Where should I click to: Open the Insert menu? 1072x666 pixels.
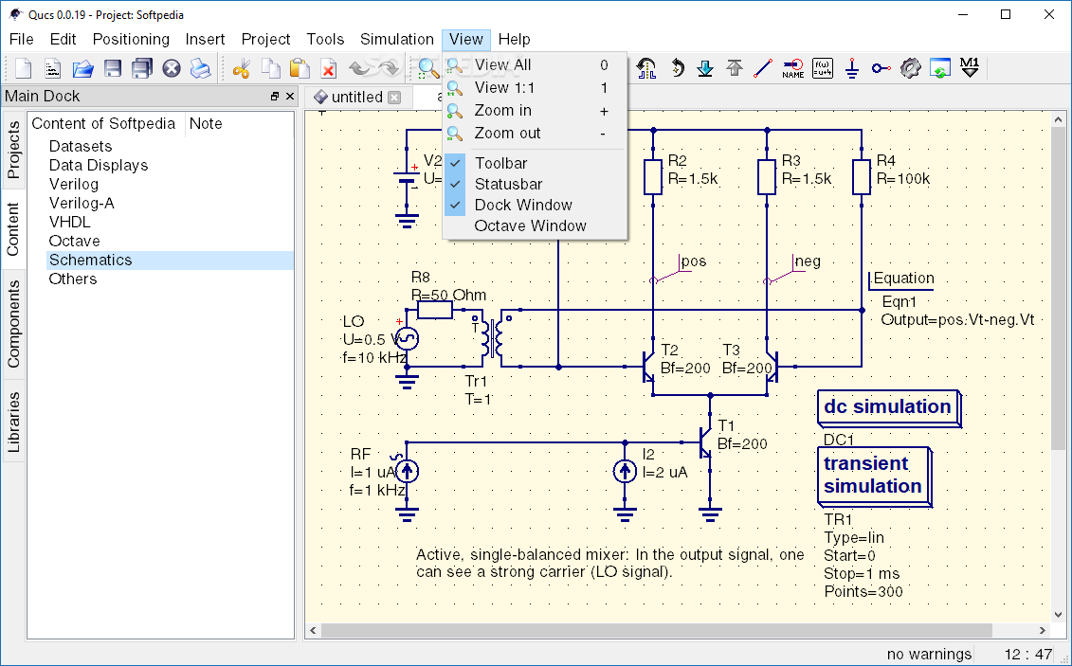(205, 40)
